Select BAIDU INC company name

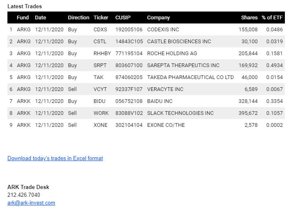coord(160,101)
